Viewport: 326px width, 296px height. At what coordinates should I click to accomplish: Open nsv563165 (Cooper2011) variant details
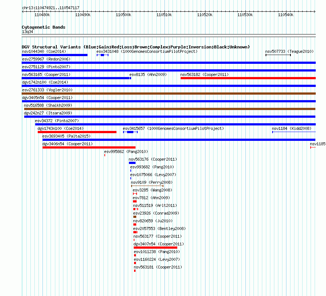click(x=46, y=74)
